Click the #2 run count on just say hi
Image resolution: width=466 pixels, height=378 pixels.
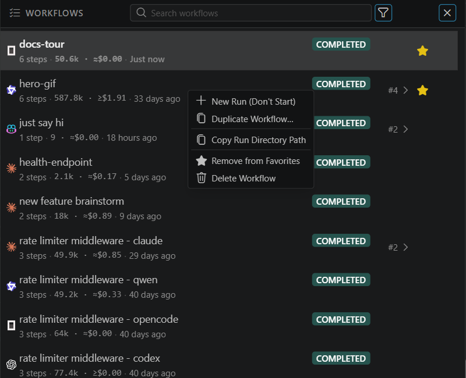point(393,129)
